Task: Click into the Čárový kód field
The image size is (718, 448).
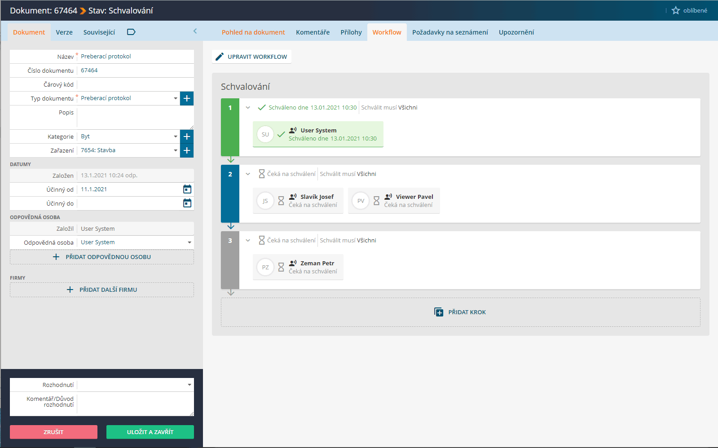Action: [135, 84]
